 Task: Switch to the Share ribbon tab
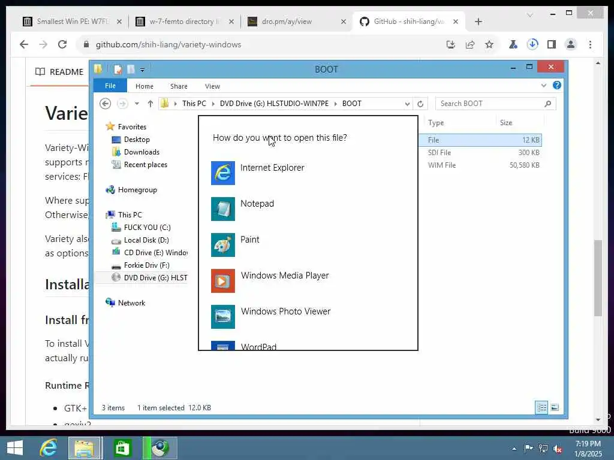179,86
